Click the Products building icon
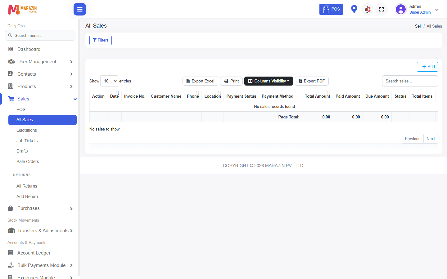 tap(11, 86)
